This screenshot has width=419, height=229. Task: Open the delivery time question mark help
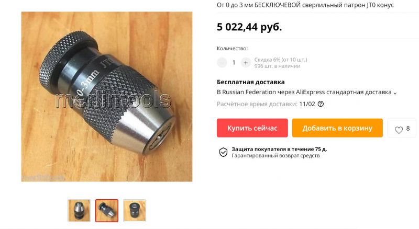point(321,104)
